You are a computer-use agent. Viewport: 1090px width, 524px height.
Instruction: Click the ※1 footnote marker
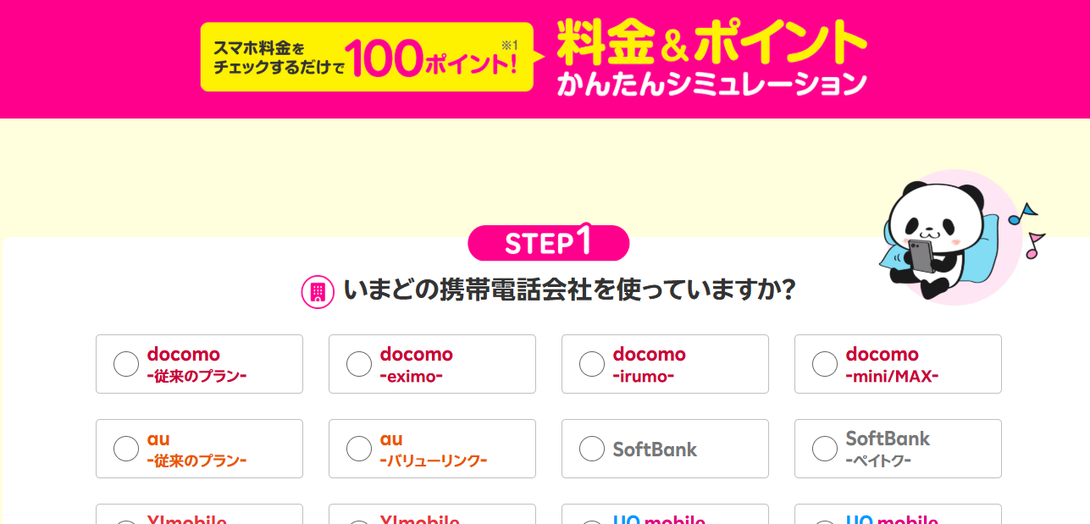click(509, 45)
